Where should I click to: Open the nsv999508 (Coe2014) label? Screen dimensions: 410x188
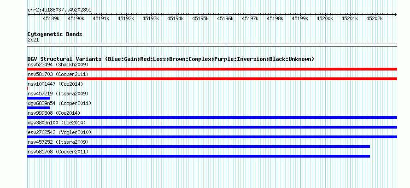tap(54, 113)
